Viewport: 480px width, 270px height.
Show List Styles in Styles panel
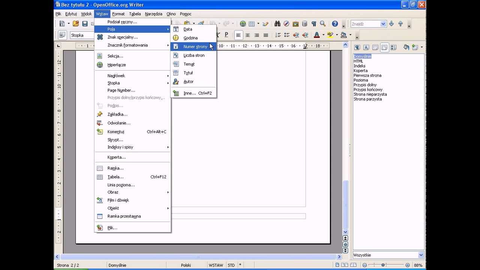tap(393, 47)
